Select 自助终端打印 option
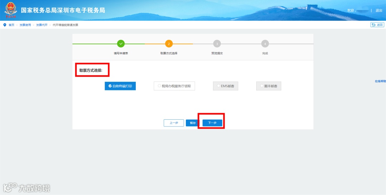This screenshot has height=195, width=386. tap(120, 86)
